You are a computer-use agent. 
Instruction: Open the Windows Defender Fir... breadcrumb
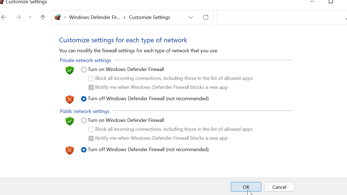tap(95, 17)
